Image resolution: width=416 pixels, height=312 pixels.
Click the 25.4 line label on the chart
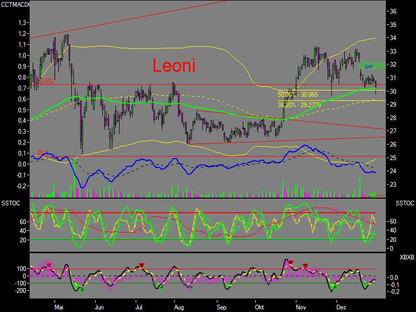[x=42, y=151]
